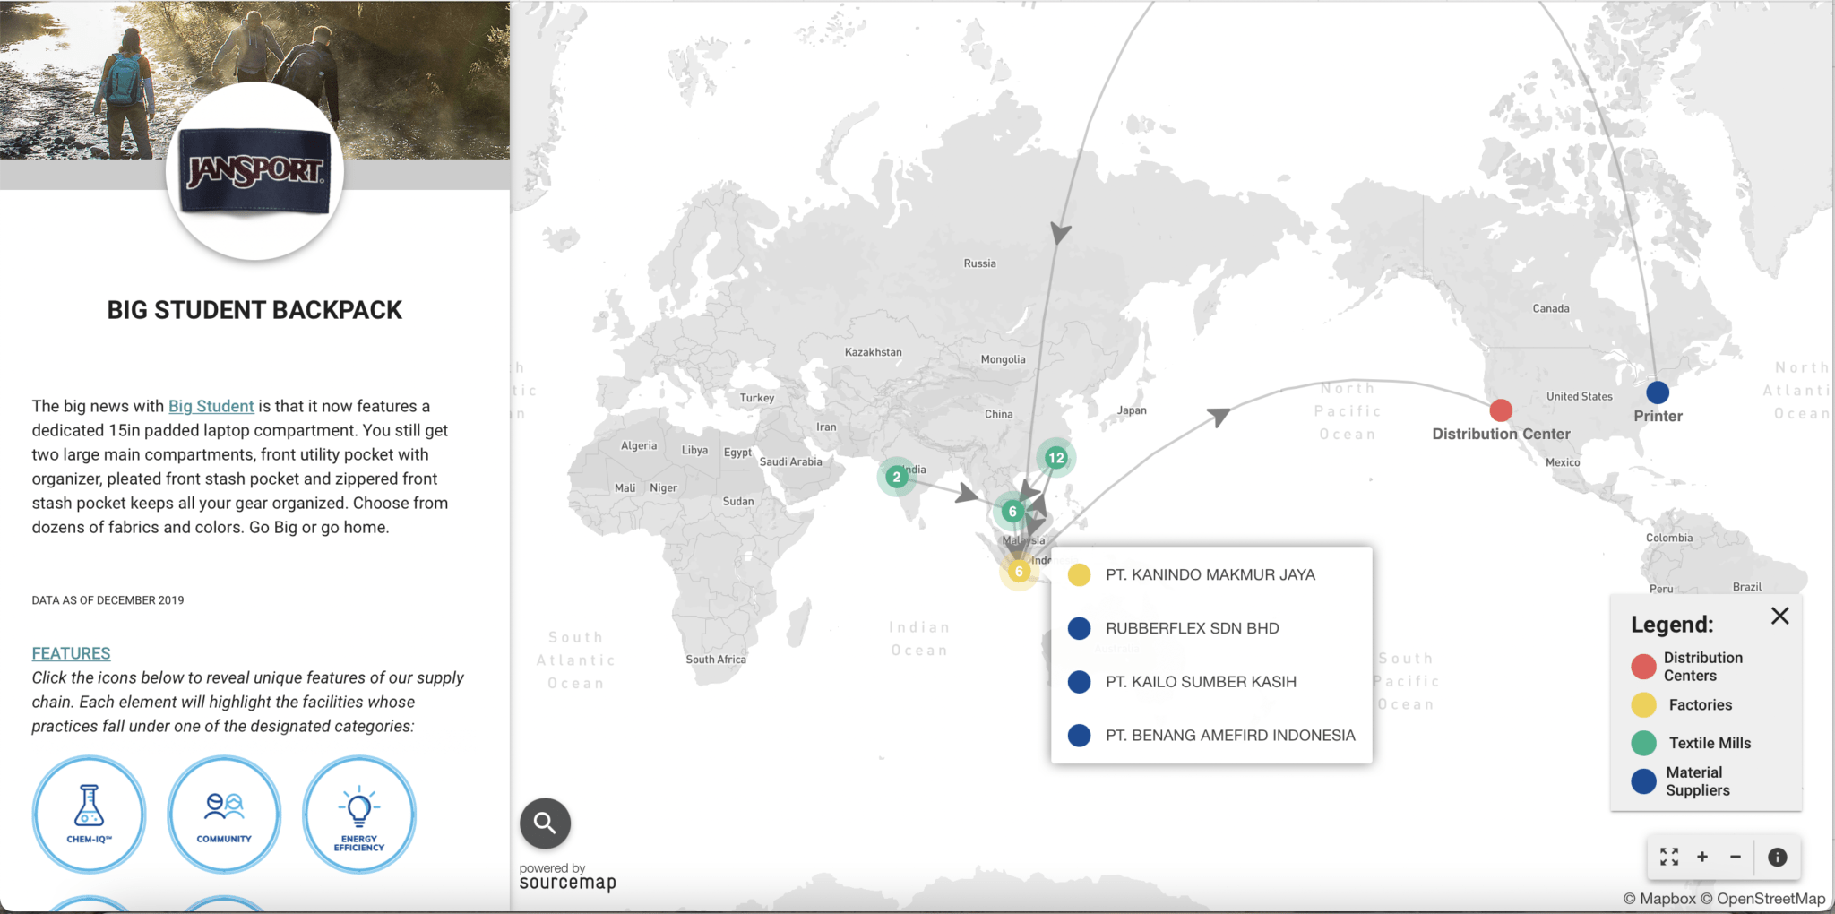This screenshot has height=914, width=1835.
Task: Open the CHEM-IQ feature icon
Action: [x=89, y=815]
